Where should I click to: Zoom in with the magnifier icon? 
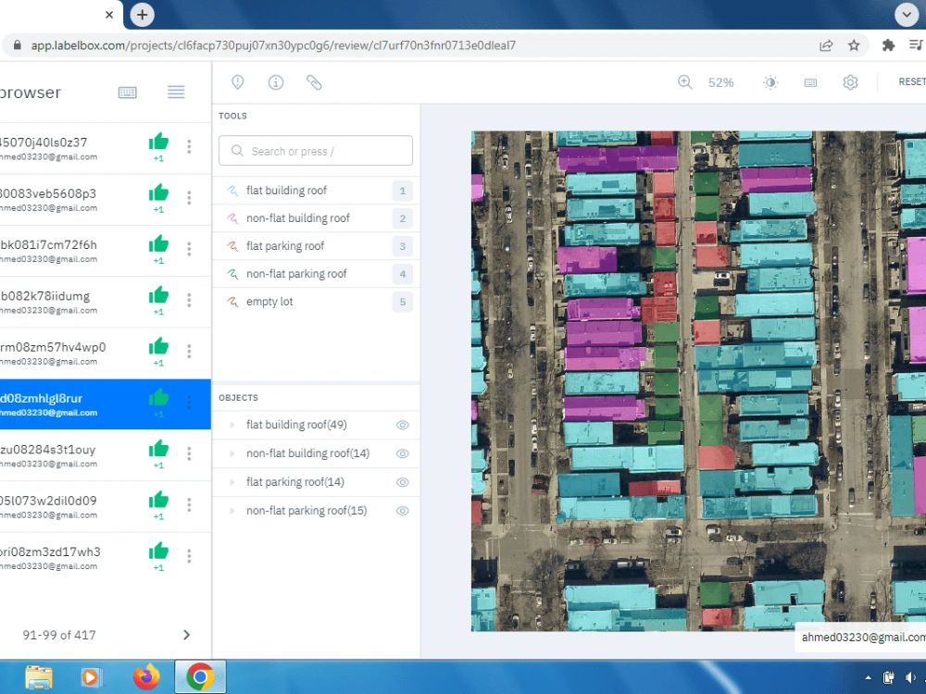(685, 81)
